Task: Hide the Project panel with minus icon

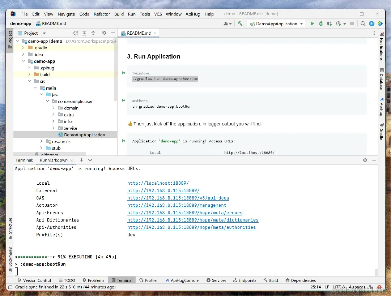Action: point(113,33)
